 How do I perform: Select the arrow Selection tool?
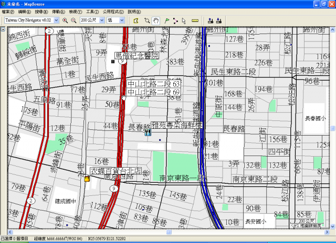point(184,21)
